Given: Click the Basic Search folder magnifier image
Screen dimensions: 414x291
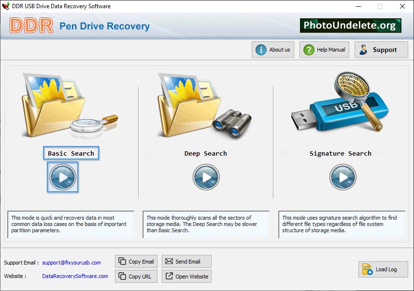Looking at the screenshot, I should pos(70,106).
